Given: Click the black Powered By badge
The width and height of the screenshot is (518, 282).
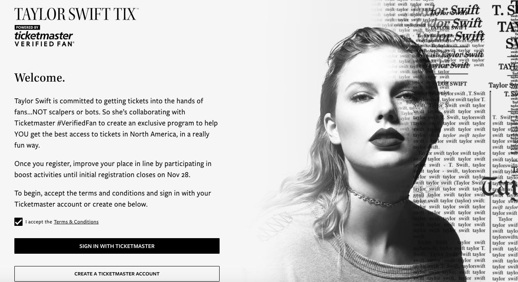Looking at the screenshot, I should click(x=27, y=27).
